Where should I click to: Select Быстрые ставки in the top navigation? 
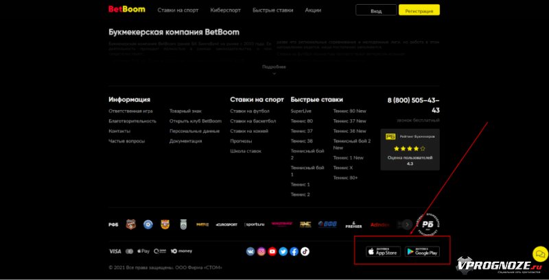point(272,11)
